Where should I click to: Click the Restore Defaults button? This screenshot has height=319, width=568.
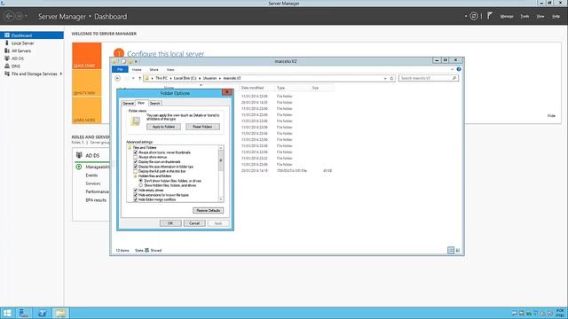pyautogui.click(x=208, y=210)
